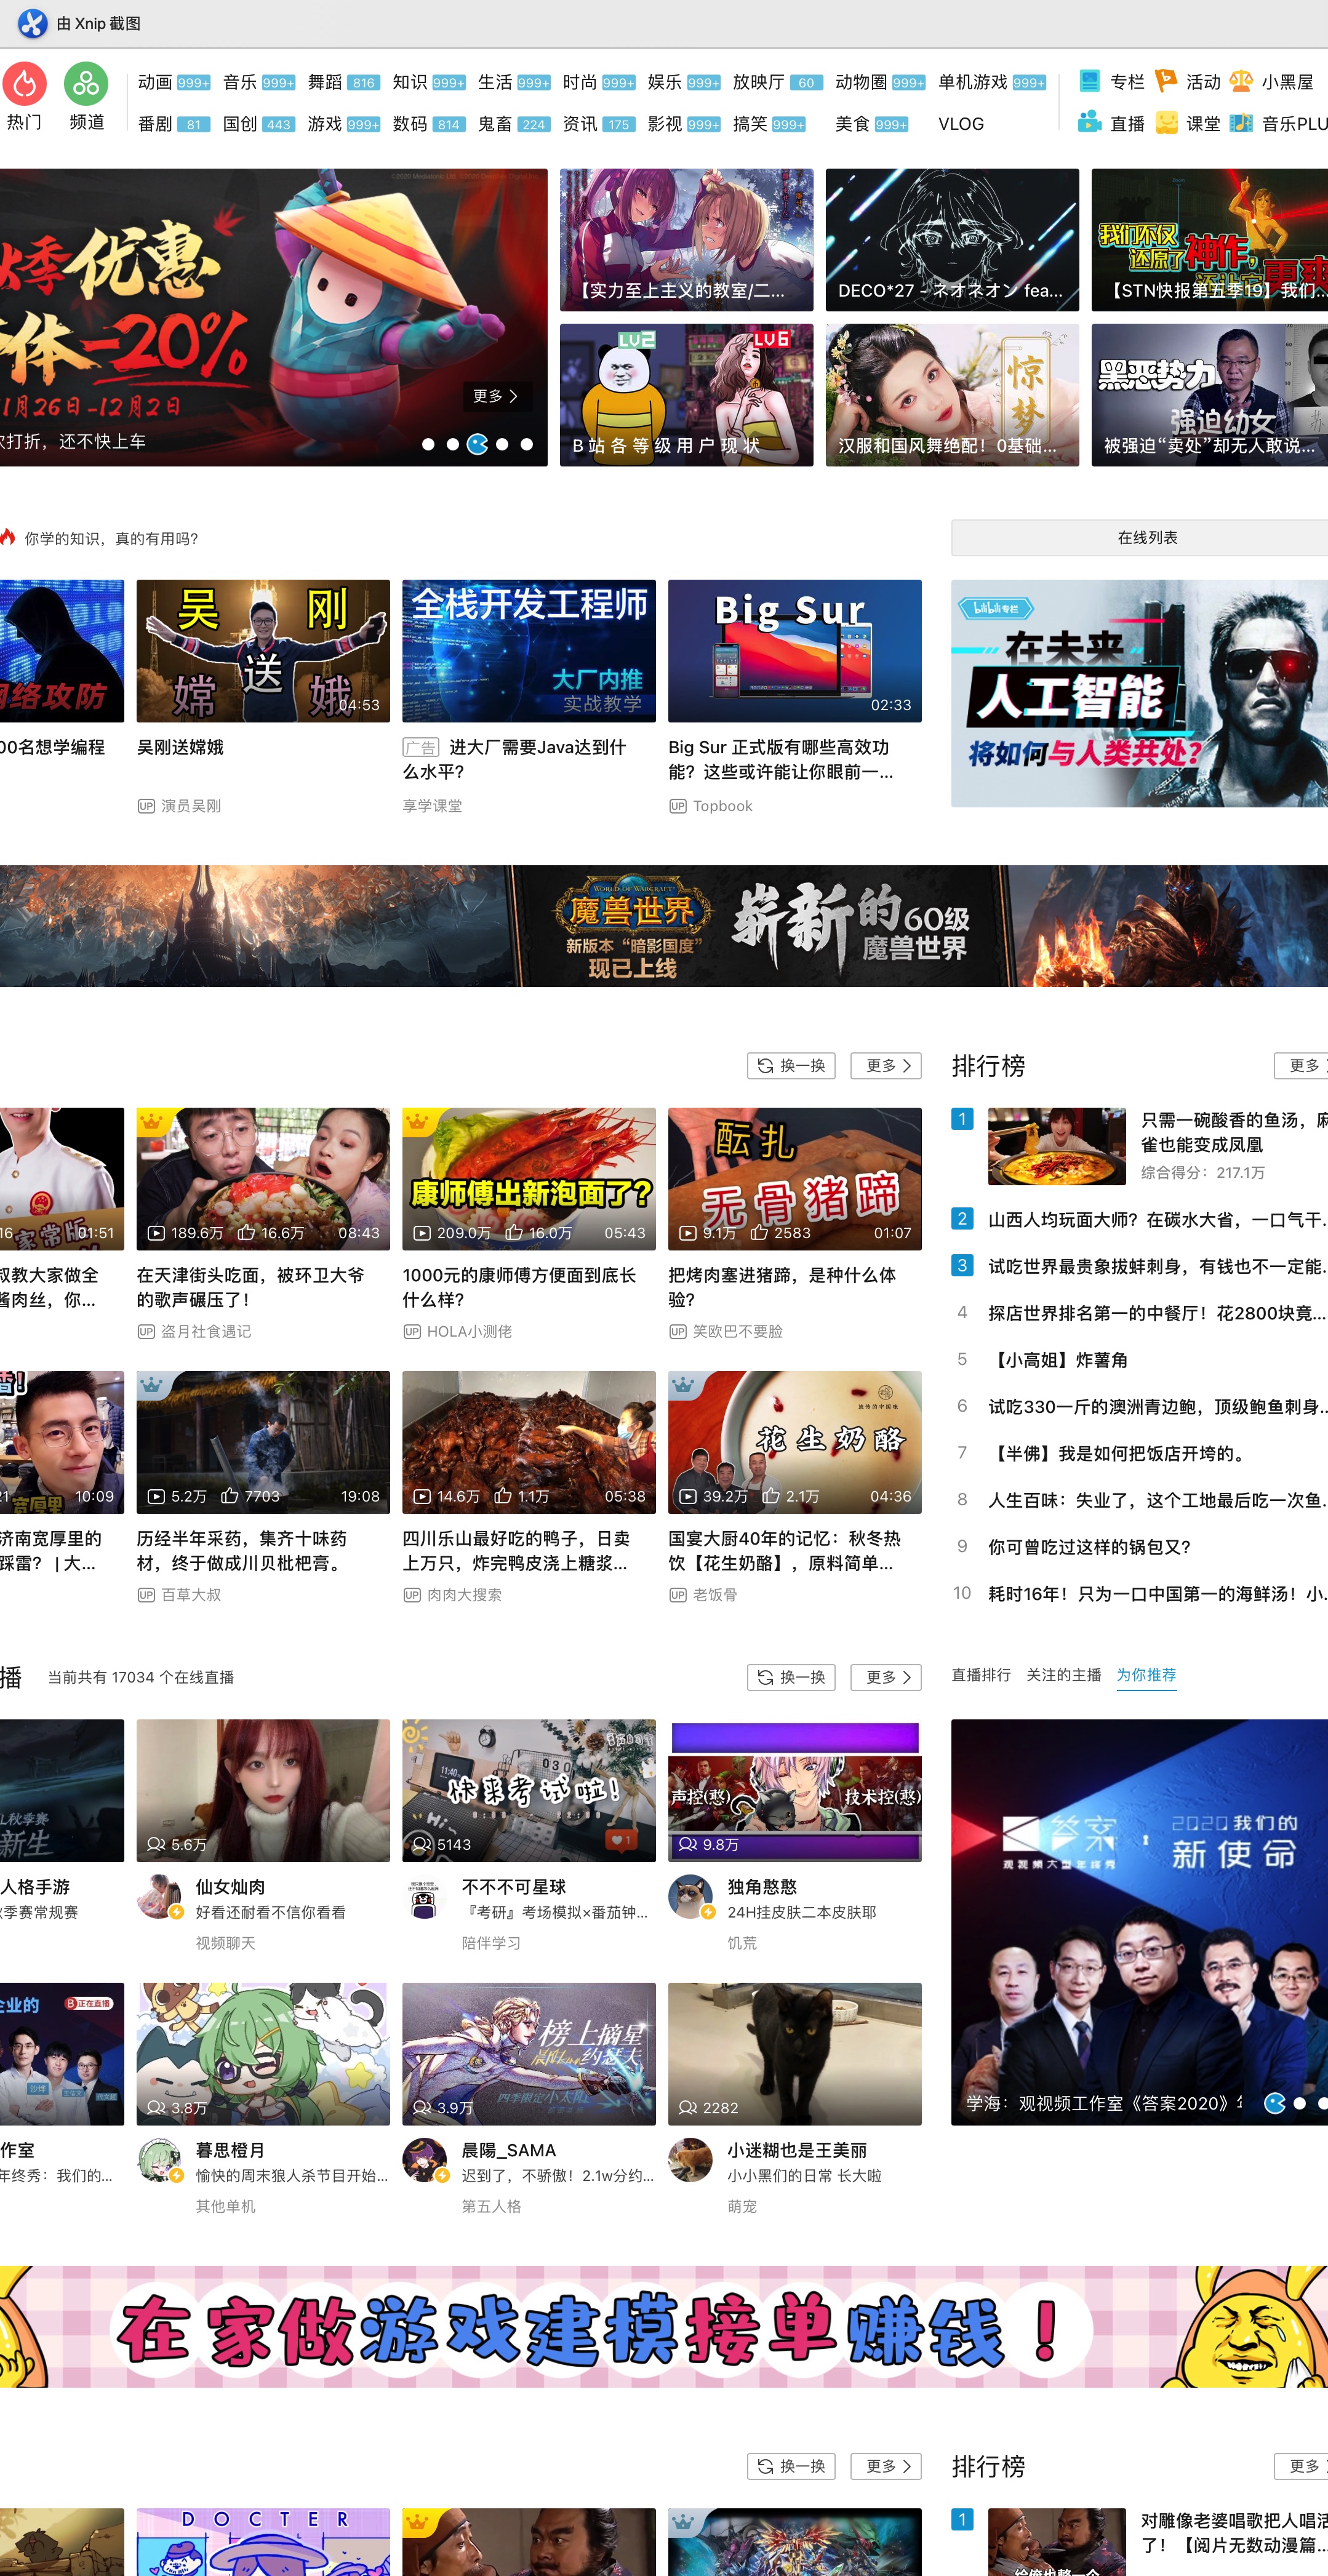Open the 魔兽世界 advertisement banner
Image resolution: width=1328 pixels, height=2576 pixels.
click(x=664, y=926)
